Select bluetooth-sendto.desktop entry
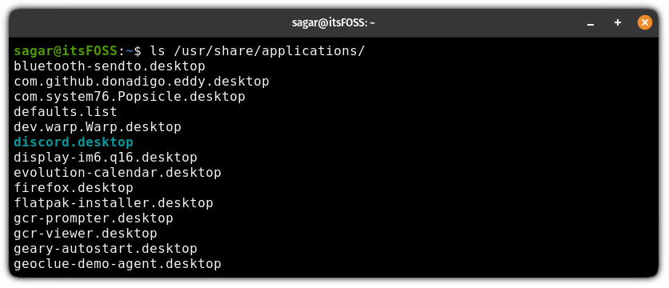The image size is (669, 288). (x=110, y=66)
